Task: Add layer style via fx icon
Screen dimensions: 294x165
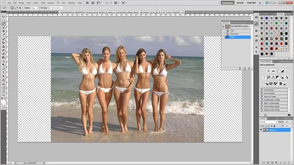Action: (268, 163)
